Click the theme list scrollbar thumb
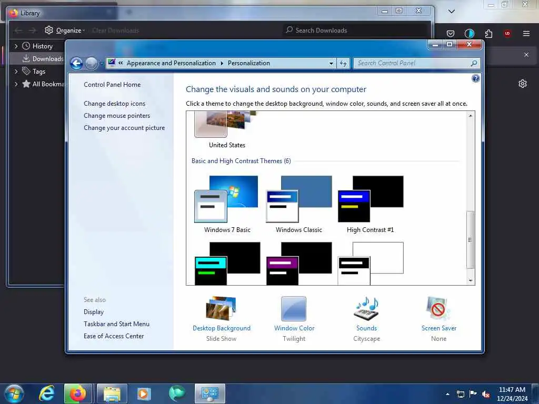 click(x=470, y=239)
